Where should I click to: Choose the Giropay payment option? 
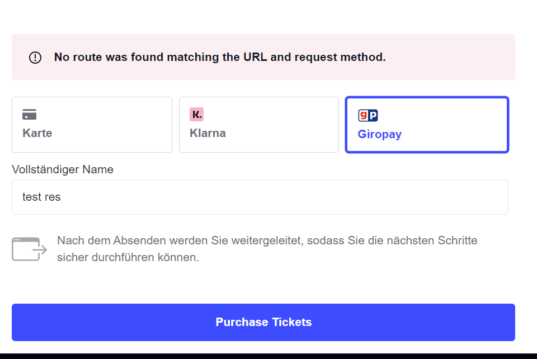pos(427,125)
